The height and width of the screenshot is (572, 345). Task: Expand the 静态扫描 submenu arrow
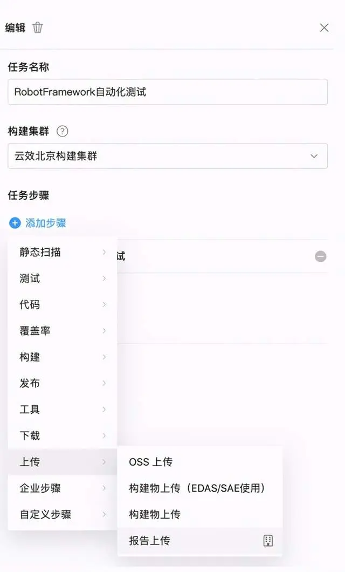(x=104, y=252)
